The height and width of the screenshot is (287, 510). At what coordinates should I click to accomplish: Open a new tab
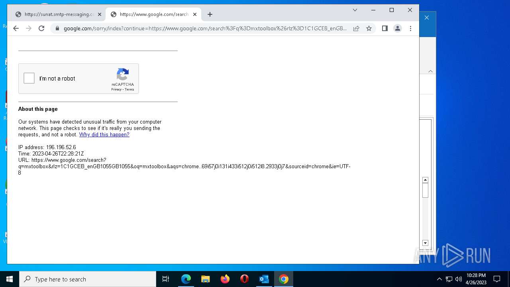coord(210,14)
